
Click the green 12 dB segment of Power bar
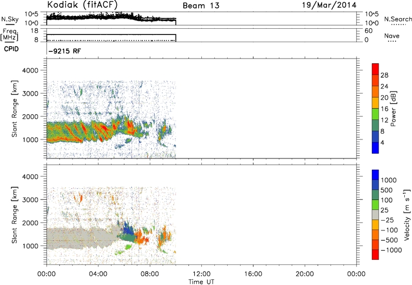point(375,114)
